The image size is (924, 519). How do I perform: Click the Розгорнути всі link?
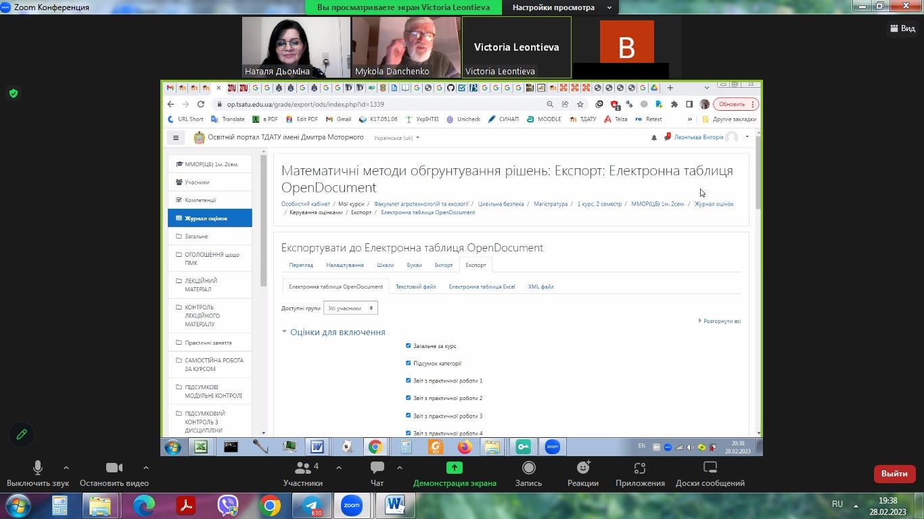(722, 321)
